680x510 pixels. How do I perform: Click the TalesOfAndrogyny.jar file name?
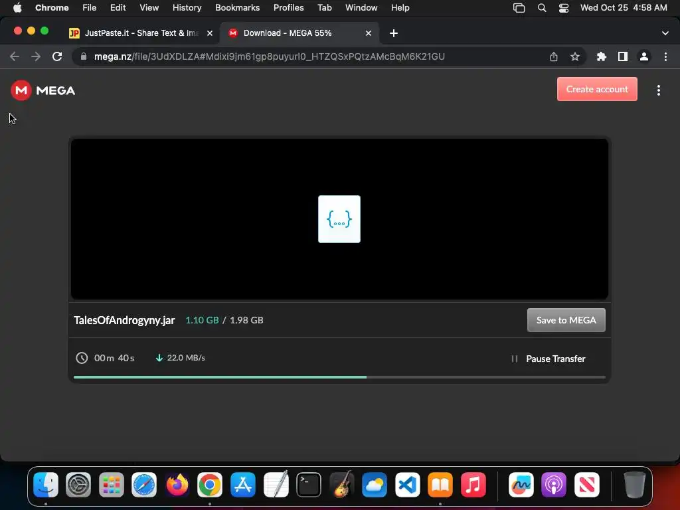click(x=124, y=320)
